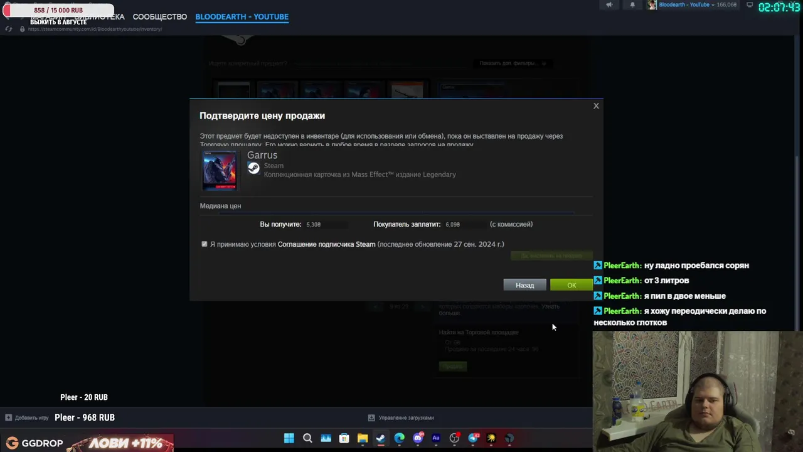Click the Steam logo icon beside Garrus
803x452 pixels.
point(253,168)
